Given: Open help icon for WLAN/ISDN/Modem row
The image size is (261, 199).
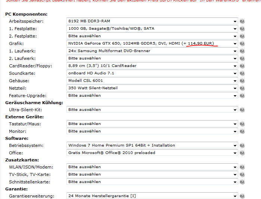Looking at the screenshot, I should coord(242,167).
